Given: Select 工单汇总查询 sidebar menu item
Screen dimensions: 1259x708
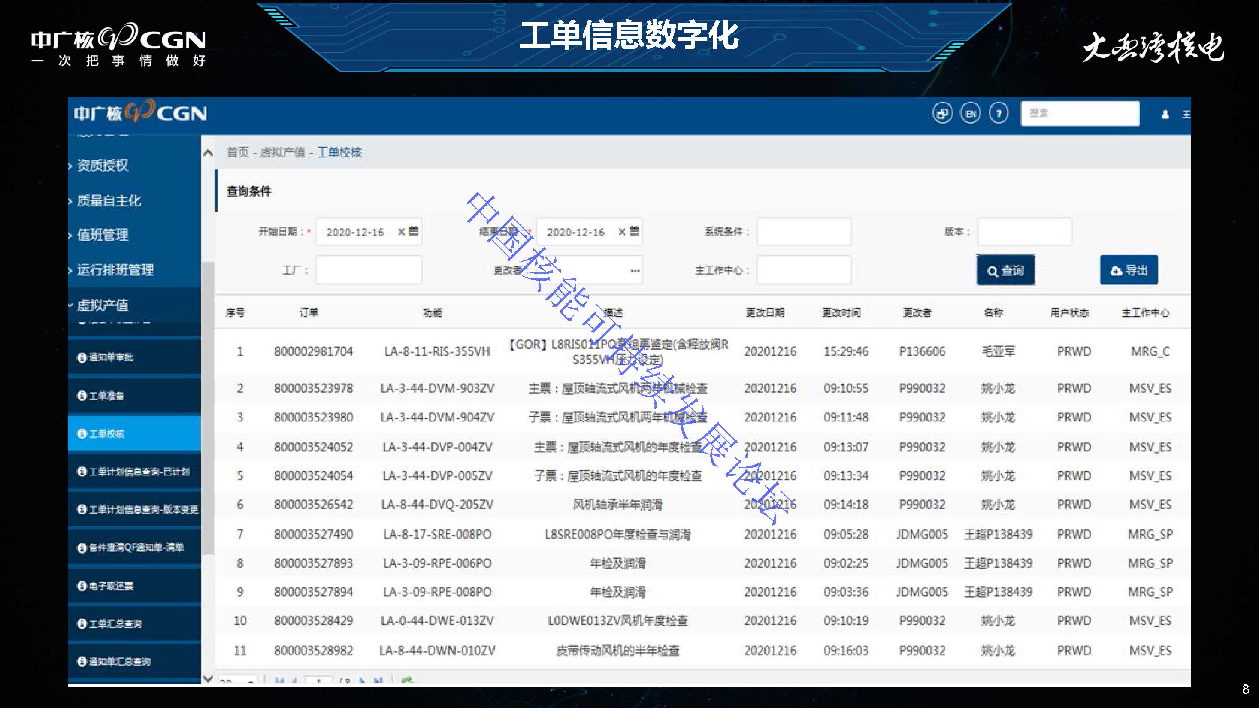Looking at the screenshot, I should 115,624.
